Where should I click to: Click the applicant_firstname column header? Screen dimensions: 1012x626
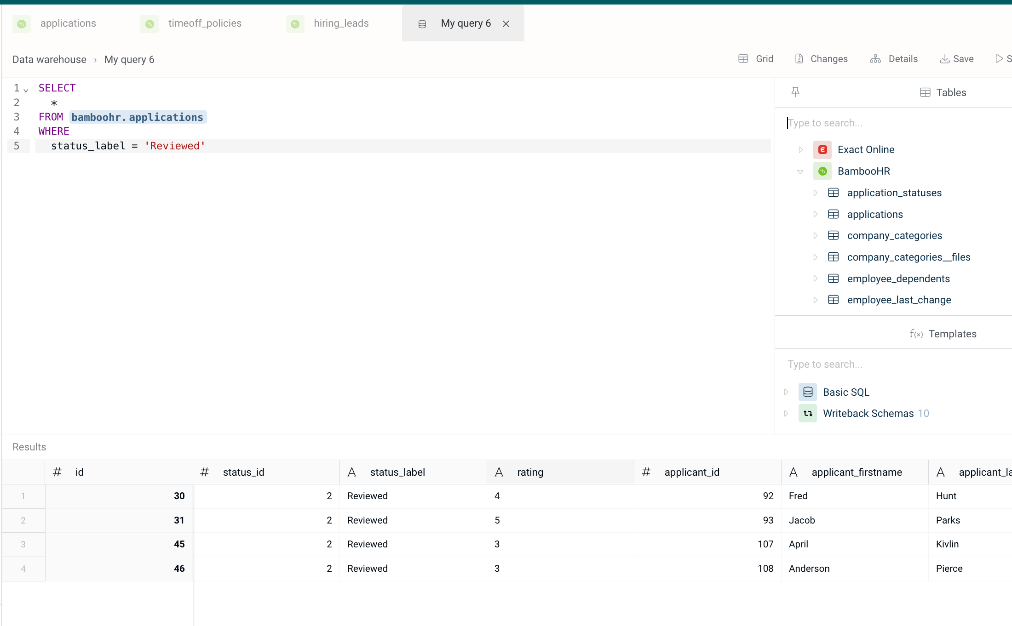point(855,472)
